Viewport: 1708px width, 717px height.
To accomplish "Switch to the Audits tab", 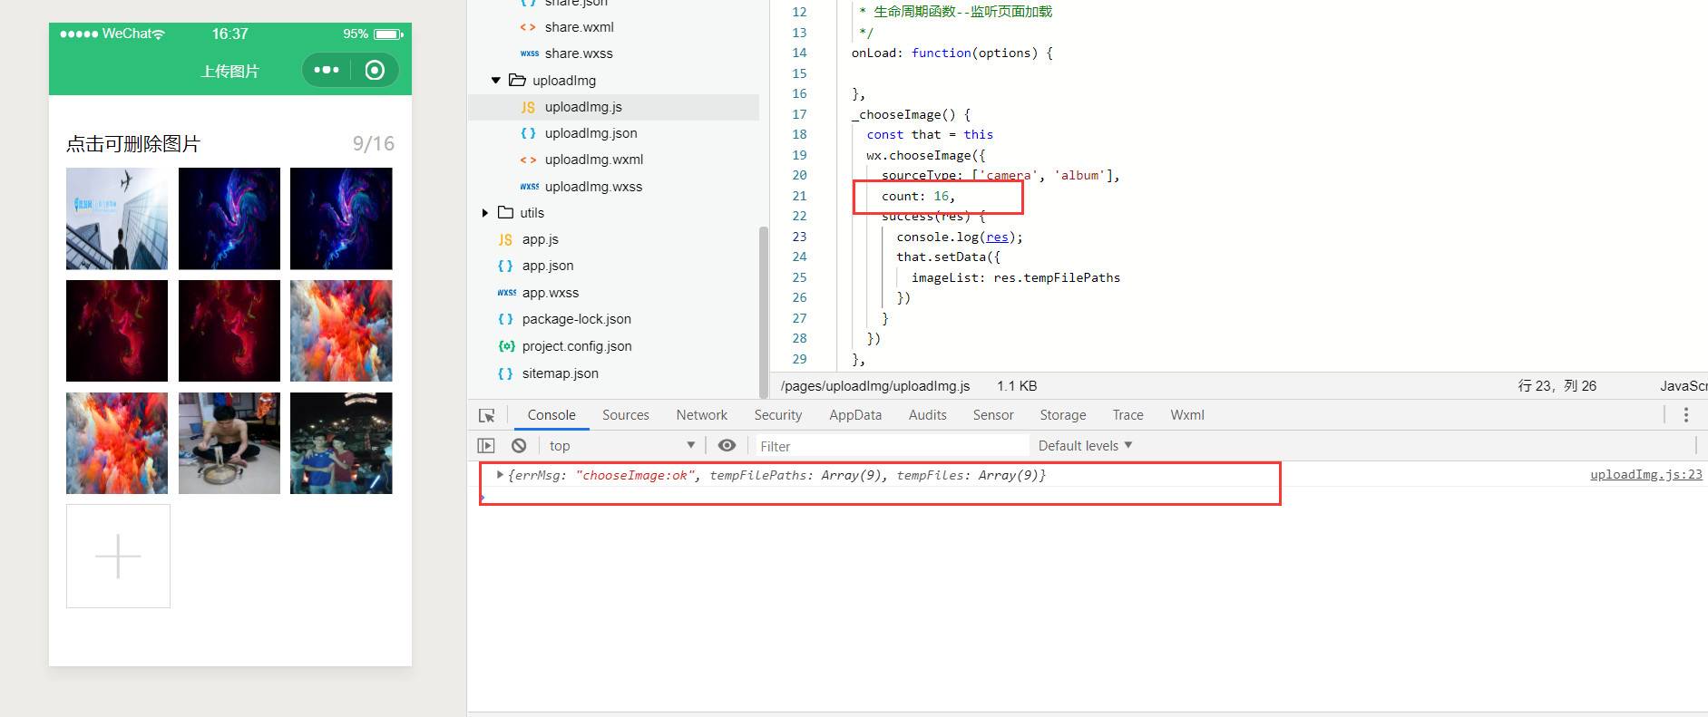I will click(928, 415).
